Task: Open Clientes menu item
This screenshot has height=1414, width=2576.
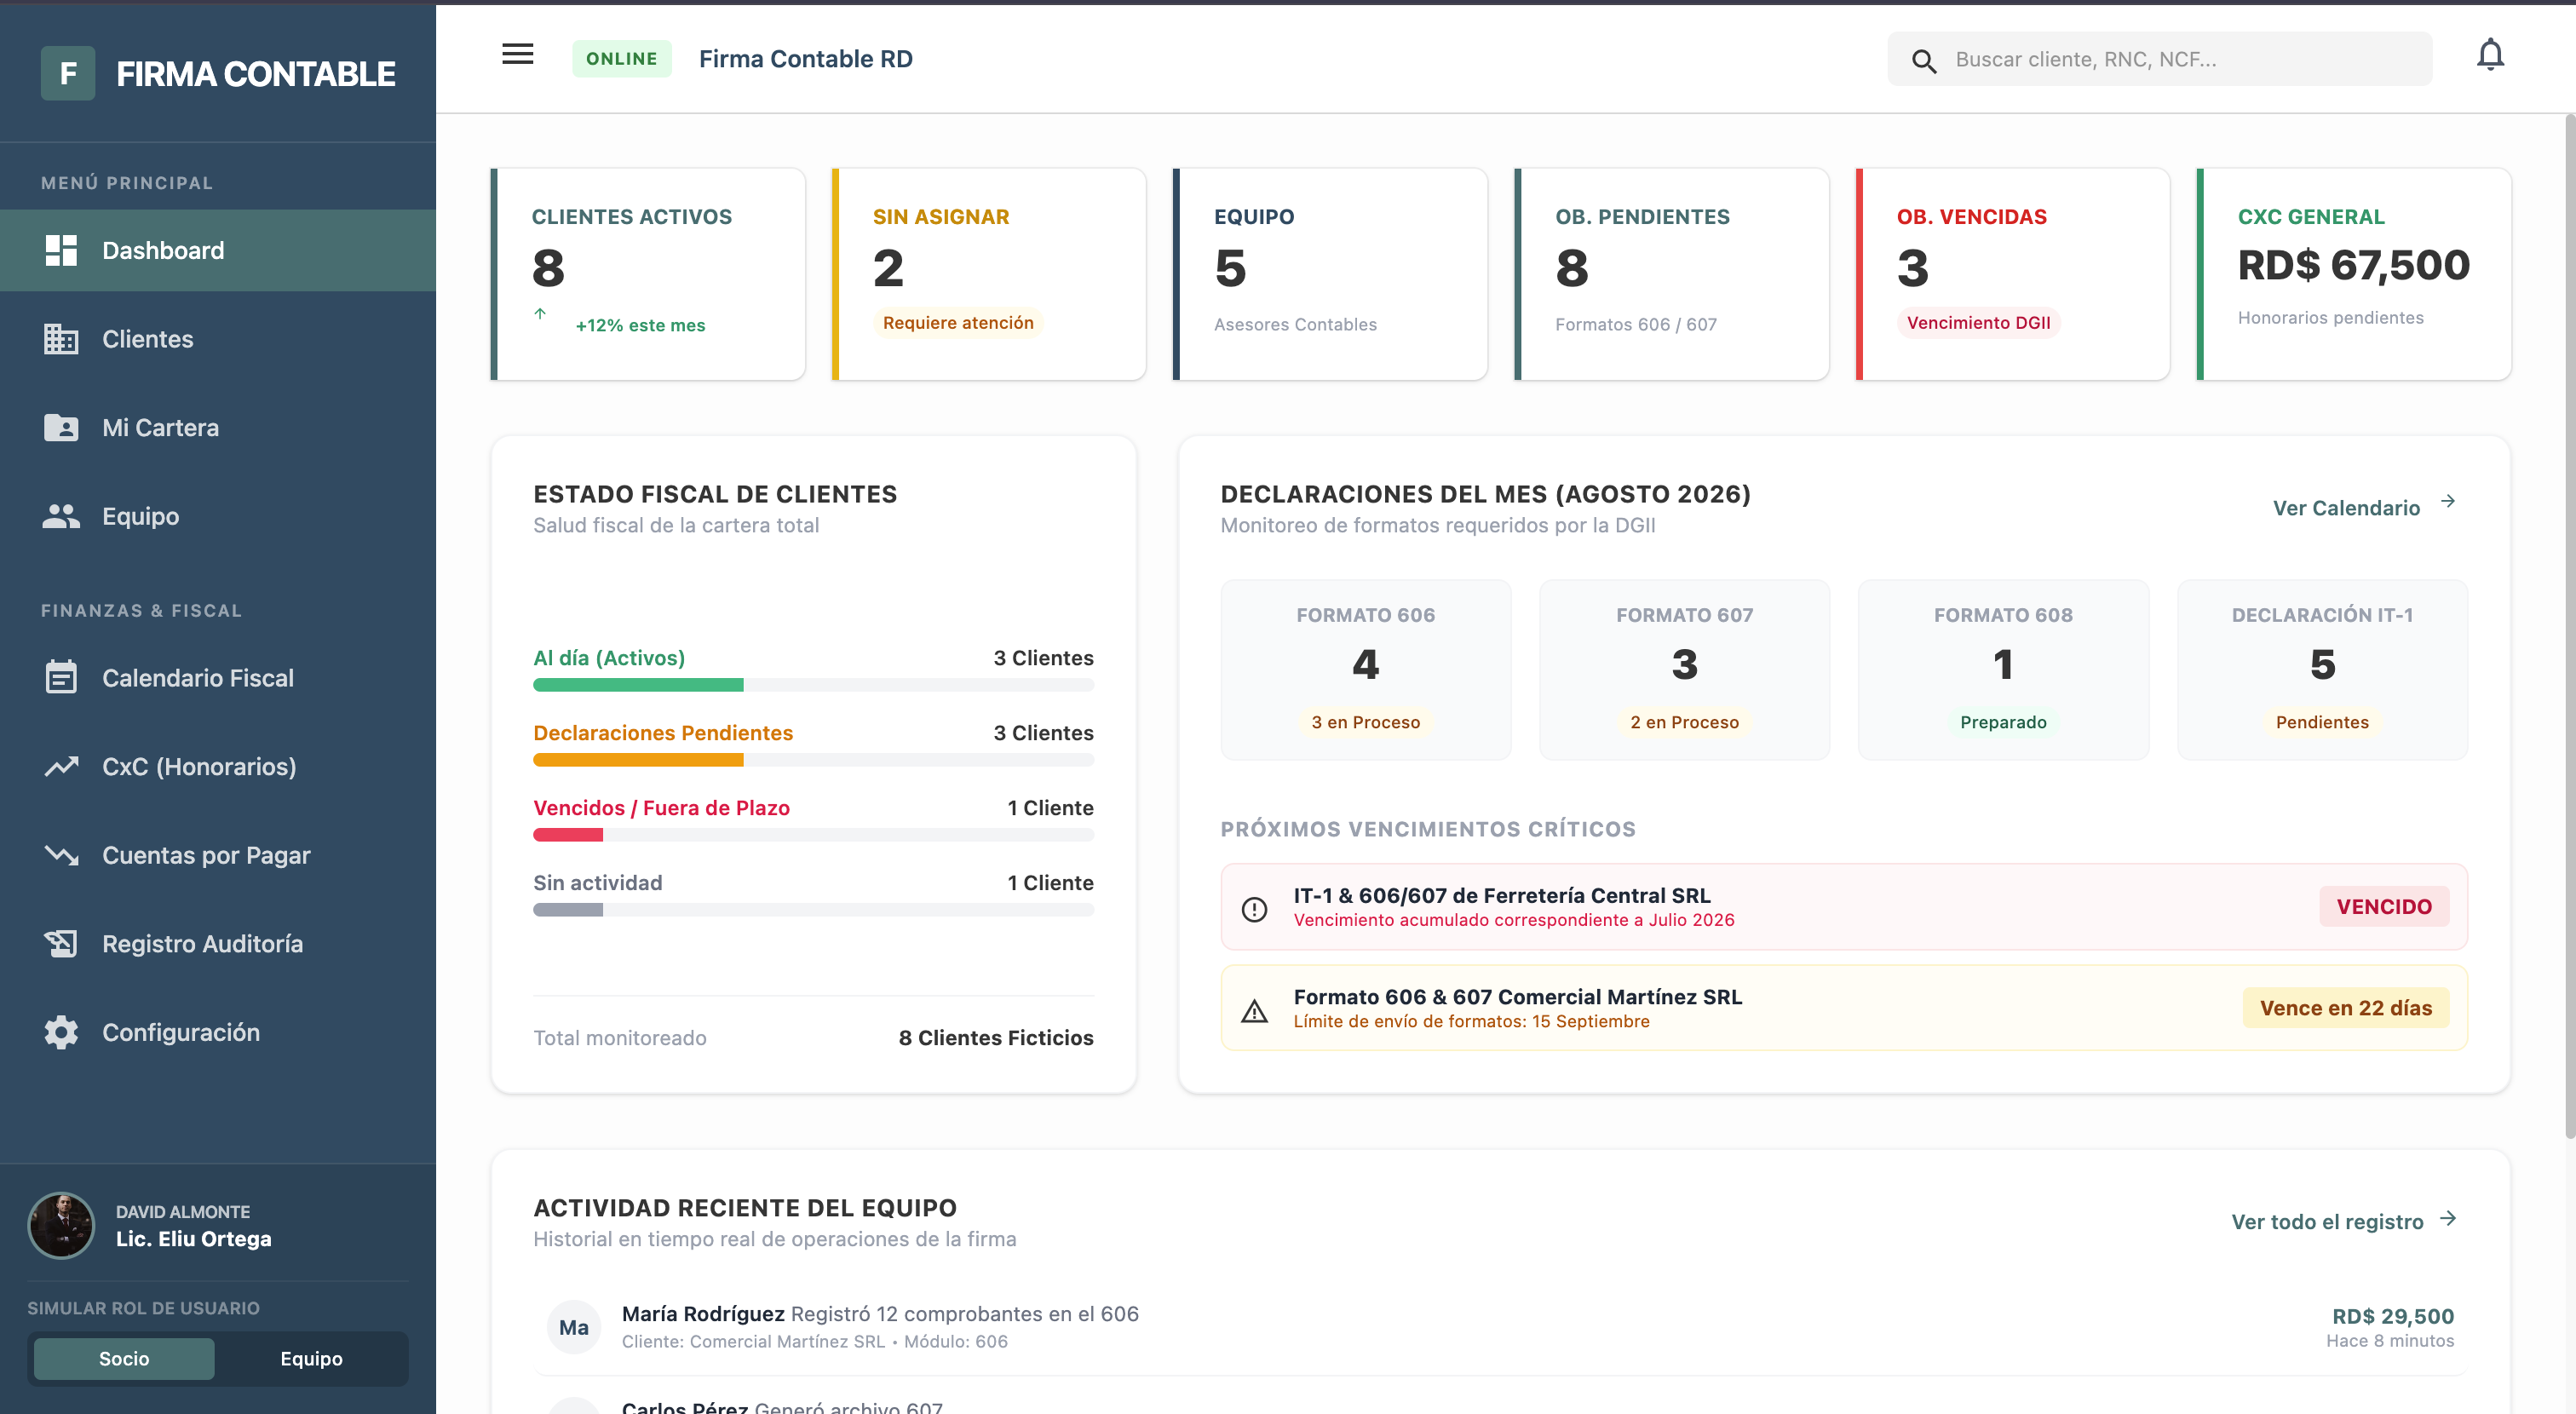Action: point(218,339)
